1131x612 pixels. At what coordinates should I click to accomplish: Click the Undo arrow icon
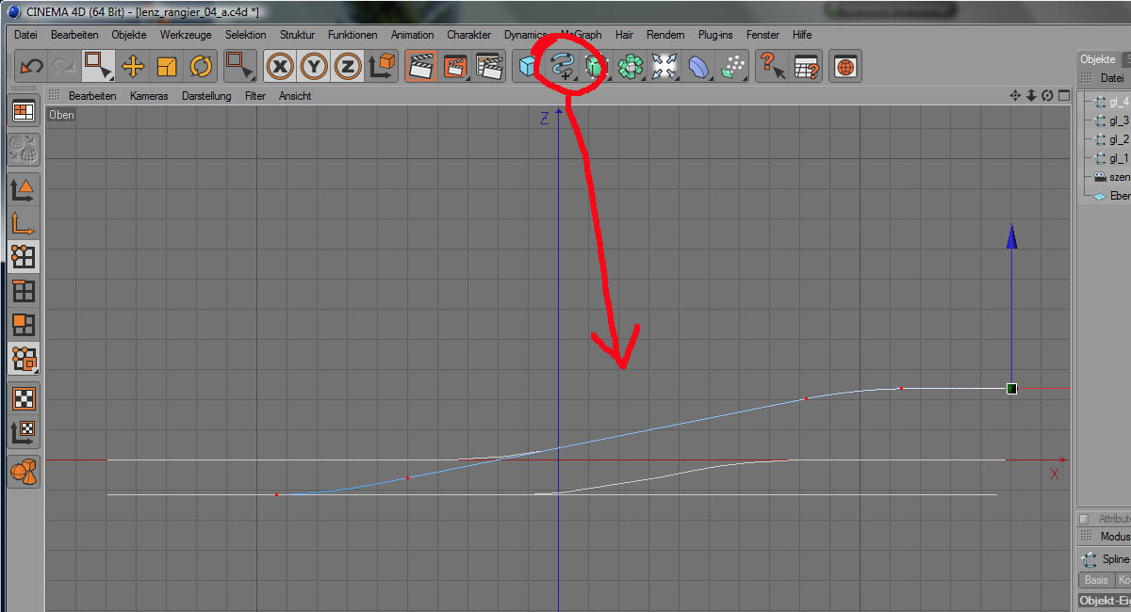coord(31,67)
